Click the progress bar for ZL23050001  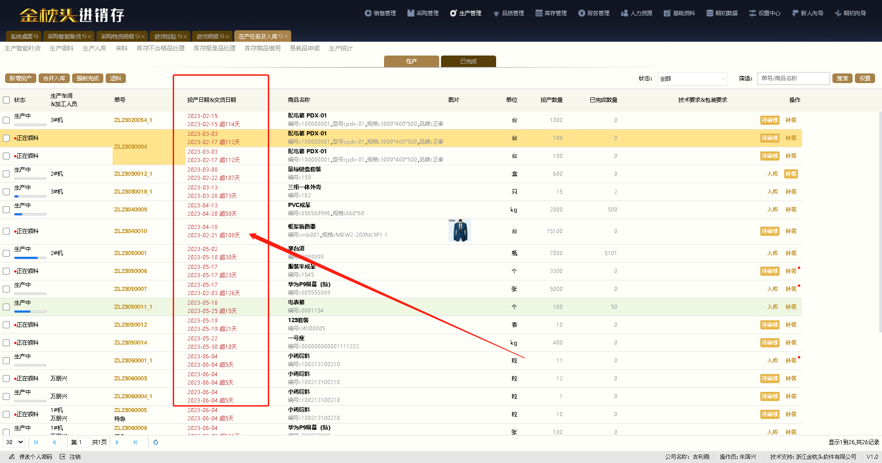(30, 258)
